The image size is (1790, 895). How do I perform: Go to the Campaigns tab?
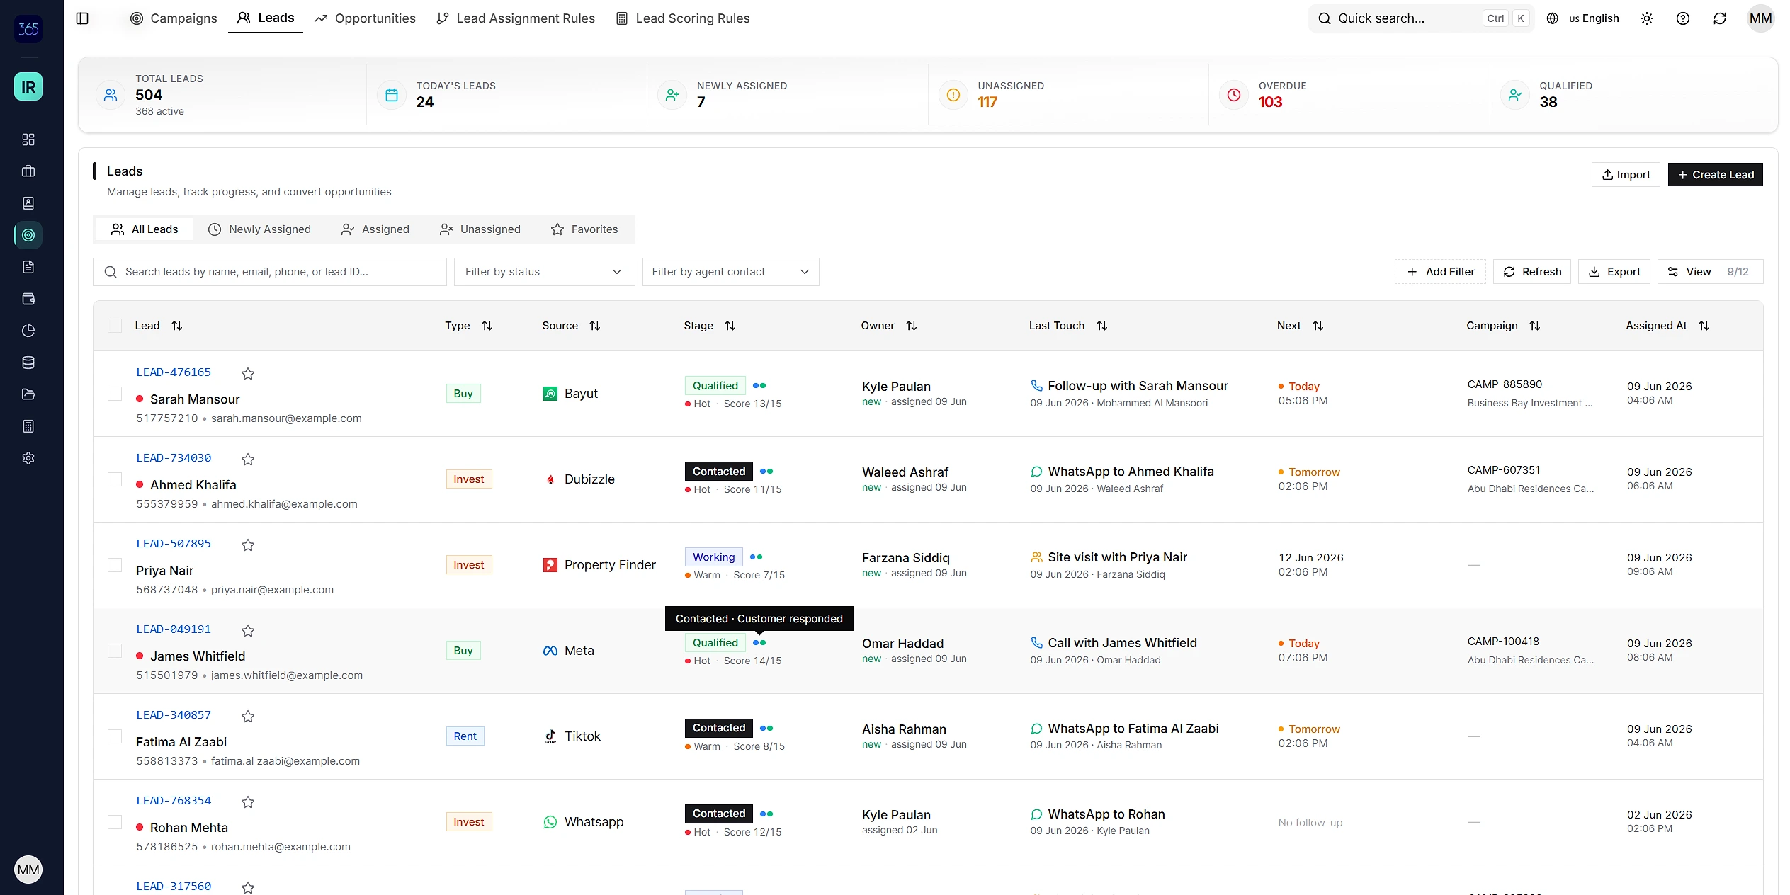174,18
